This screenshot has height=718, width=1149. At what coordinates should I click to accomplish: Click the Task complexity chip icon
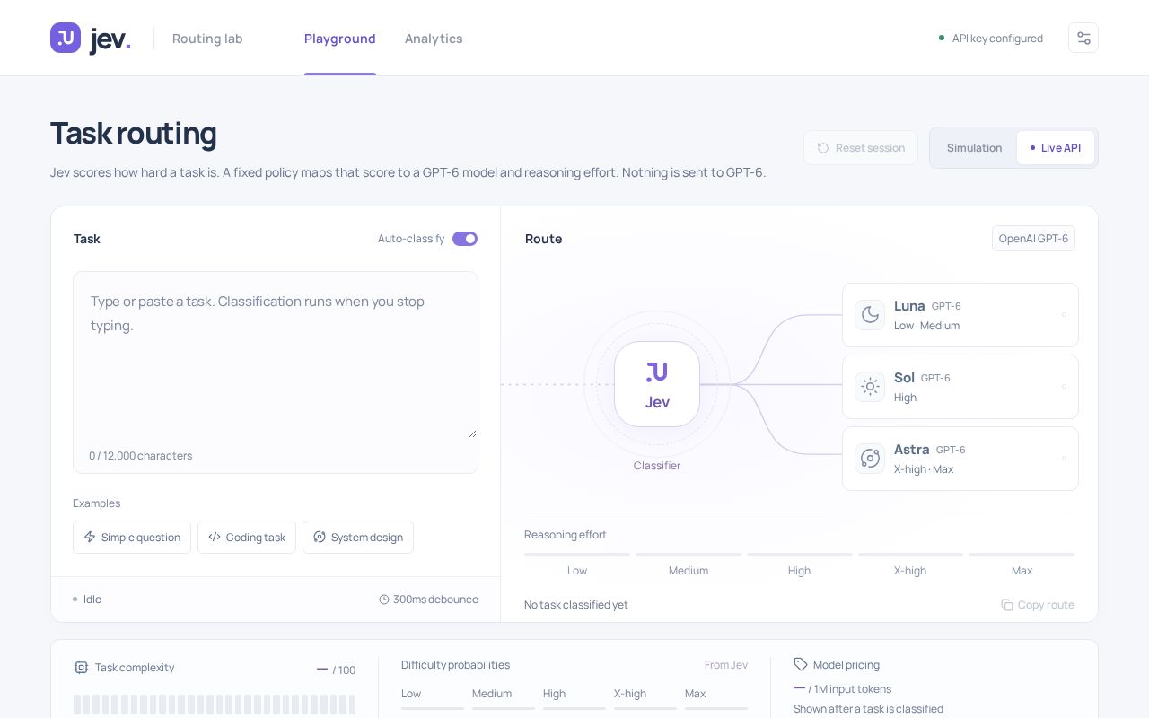81,667
